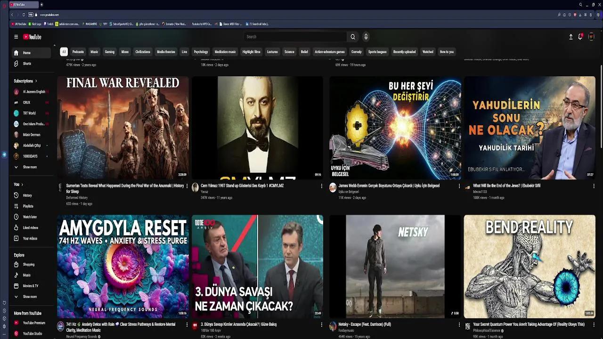Image resolution: width=603 pixels, height=339 pixels.
Task: Show more Explore items
Action: point(32,297)
